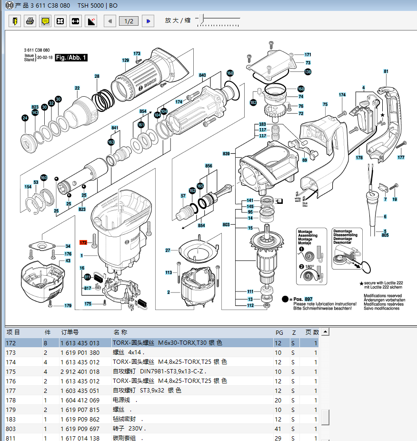The width and height of the screenshot is (417, 441).
Task: Select row with order number 1 619 P07 815
Action: (162, 410)
